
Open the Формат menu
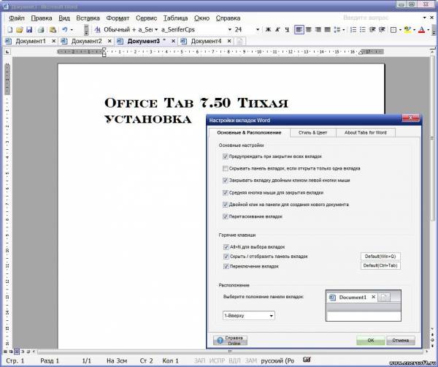(x=118, y=18)
